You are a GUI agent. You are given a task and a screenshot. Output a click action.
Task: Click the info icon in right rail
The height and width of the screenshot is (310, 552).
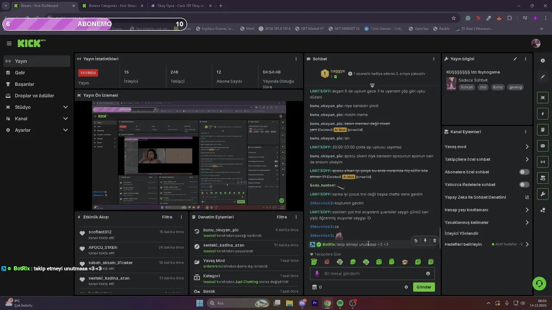(x=543, y=61)
